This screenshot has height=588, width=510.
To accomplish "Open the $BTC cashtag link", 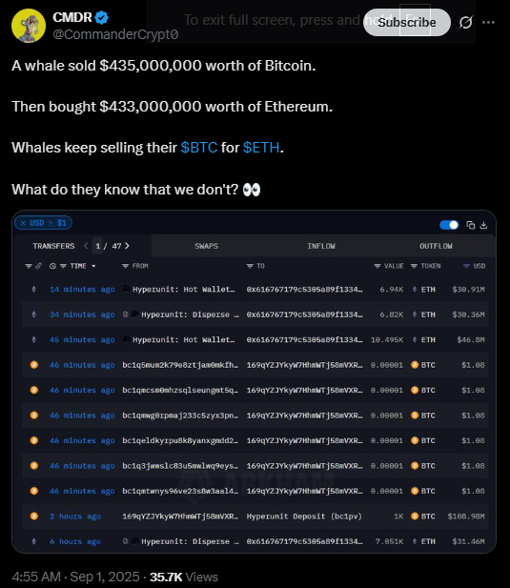I will click(x=199, y=148).
